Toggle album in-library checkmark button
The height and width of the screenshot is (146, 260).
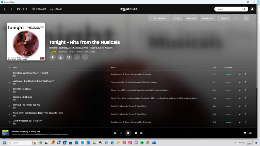tap(77, 57)
